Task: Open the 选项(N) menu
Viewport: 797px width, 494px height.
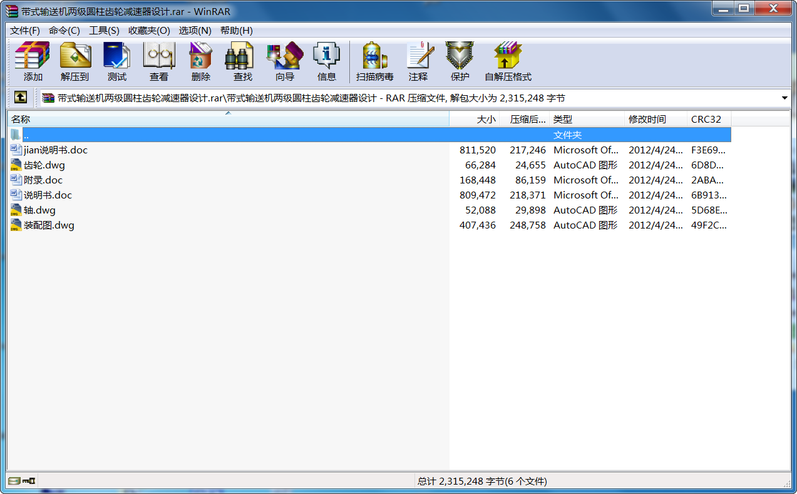Action: 195,31
